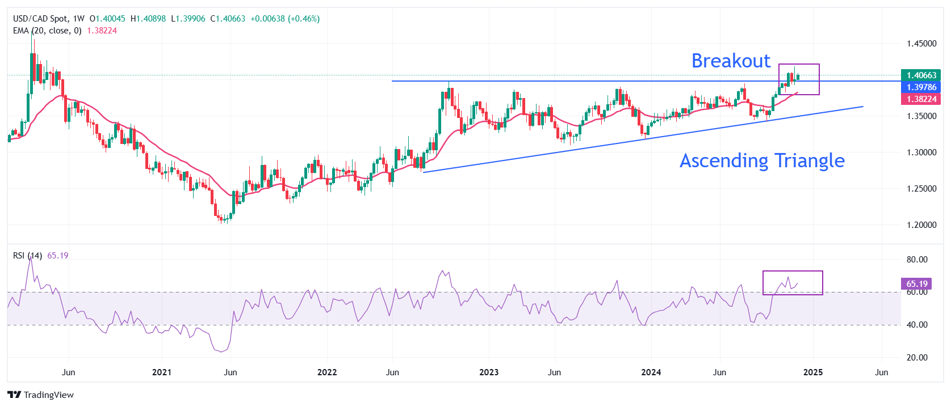Click the 20.00 level on the RSI axis
The height and width of the screenshot is (407, 951).
point(917,358)
